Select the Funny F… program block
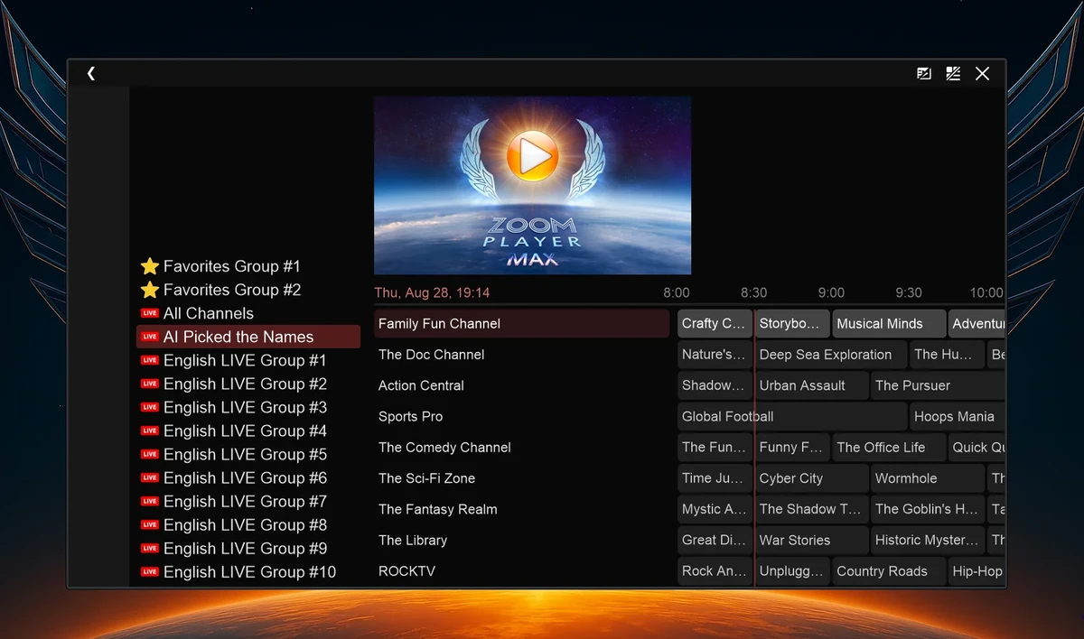1084x639 pixels. tap(791, 447)
